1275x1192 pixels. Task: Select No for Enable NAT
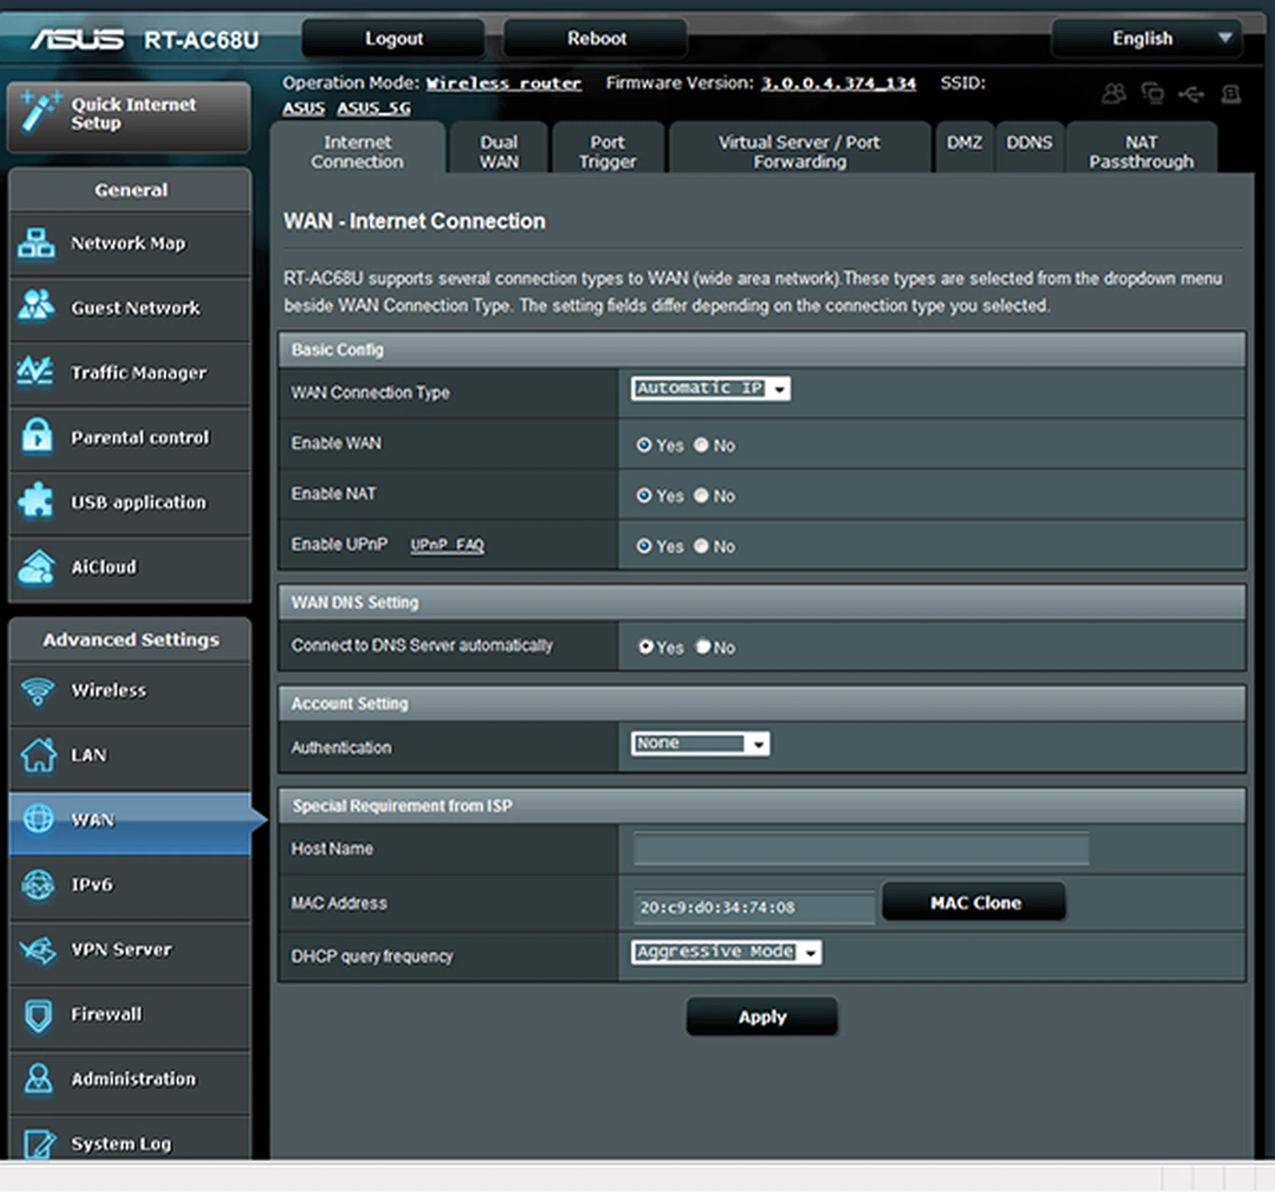pyautogui.click(x=701, y=495)
